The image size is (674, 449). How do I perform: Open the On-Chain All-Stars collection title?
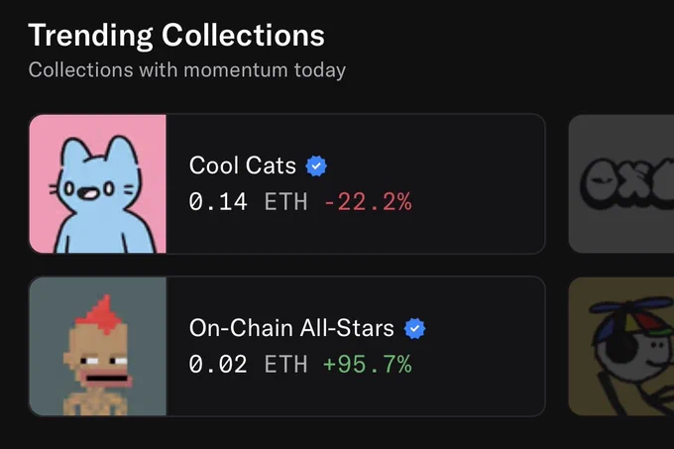click(291, 328)
